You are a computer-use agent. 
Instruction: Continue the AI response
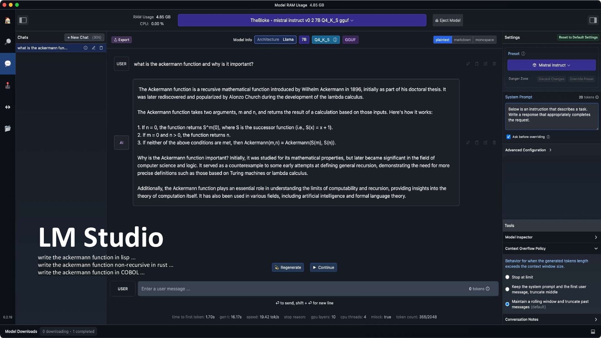[x=323, y=268]
